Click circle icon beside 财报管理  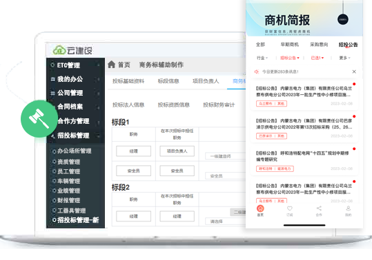point(54,200)
